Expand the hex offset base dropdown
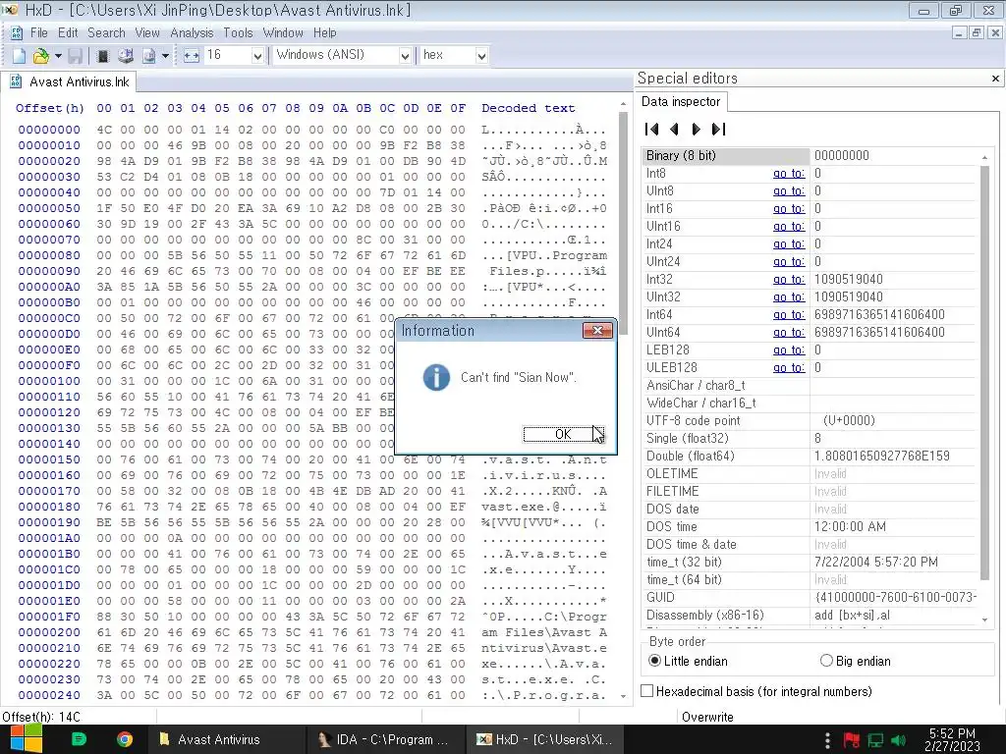The image size is (1006, 754). (481, 56)
